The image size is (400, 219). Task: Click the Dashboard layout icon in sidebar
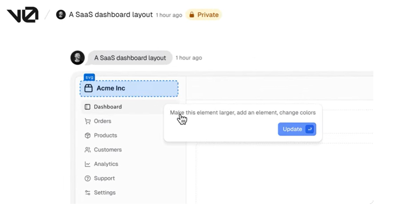pos(87,107)
